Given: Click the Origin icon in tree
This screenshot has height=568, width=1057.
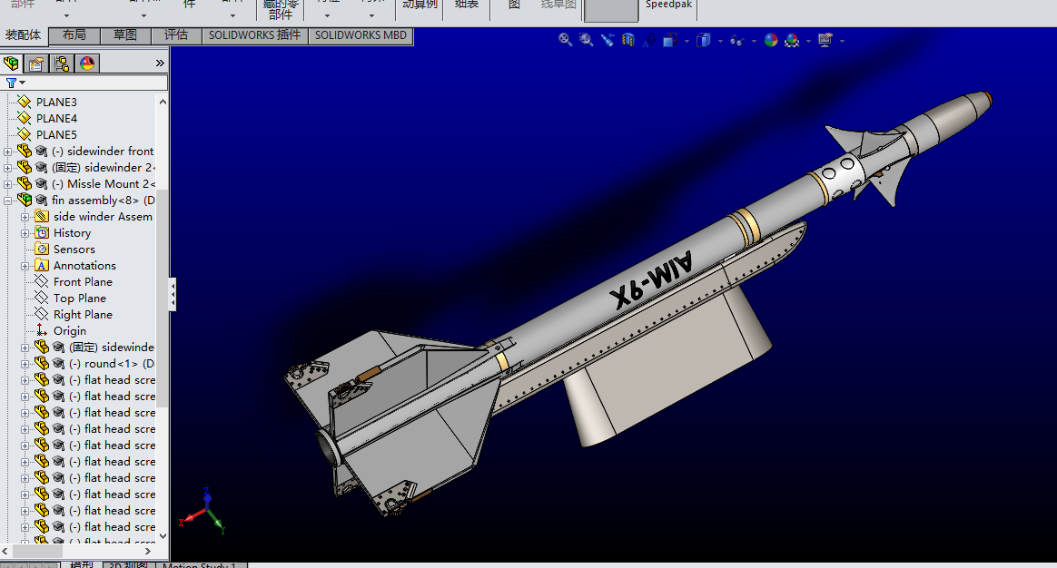Looking at the screenshot, I should (x=42, y=331).
